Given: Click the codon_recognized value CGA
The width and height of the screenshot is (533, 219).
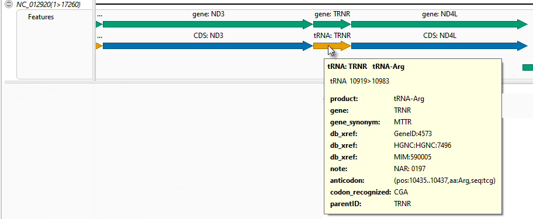Looking at the screenshot, I should tap(401, 192).
